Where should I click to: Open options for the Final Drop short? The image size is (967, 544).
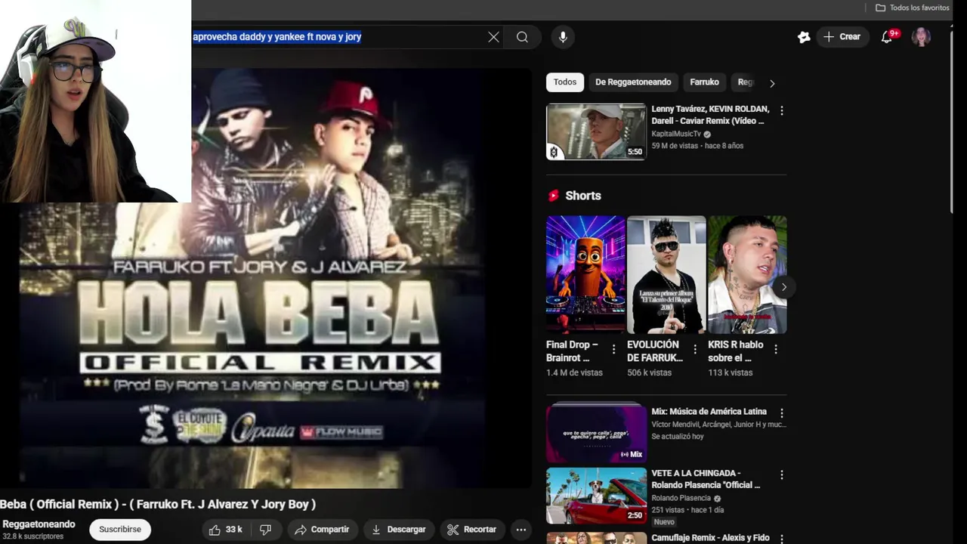[x=613, y=349]
